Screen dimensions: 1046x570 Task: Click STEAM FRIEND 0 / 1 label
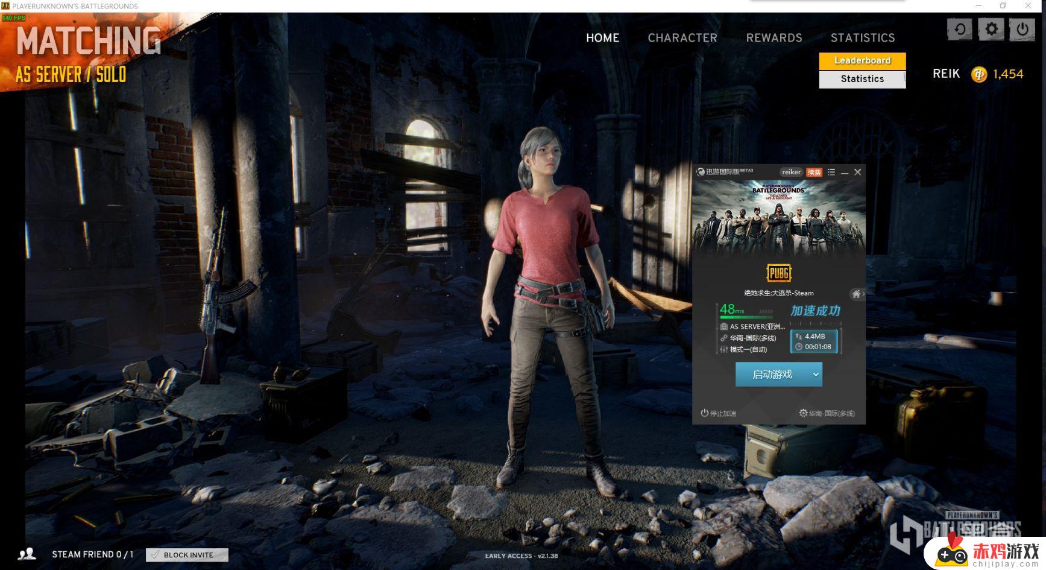(93, 554)
